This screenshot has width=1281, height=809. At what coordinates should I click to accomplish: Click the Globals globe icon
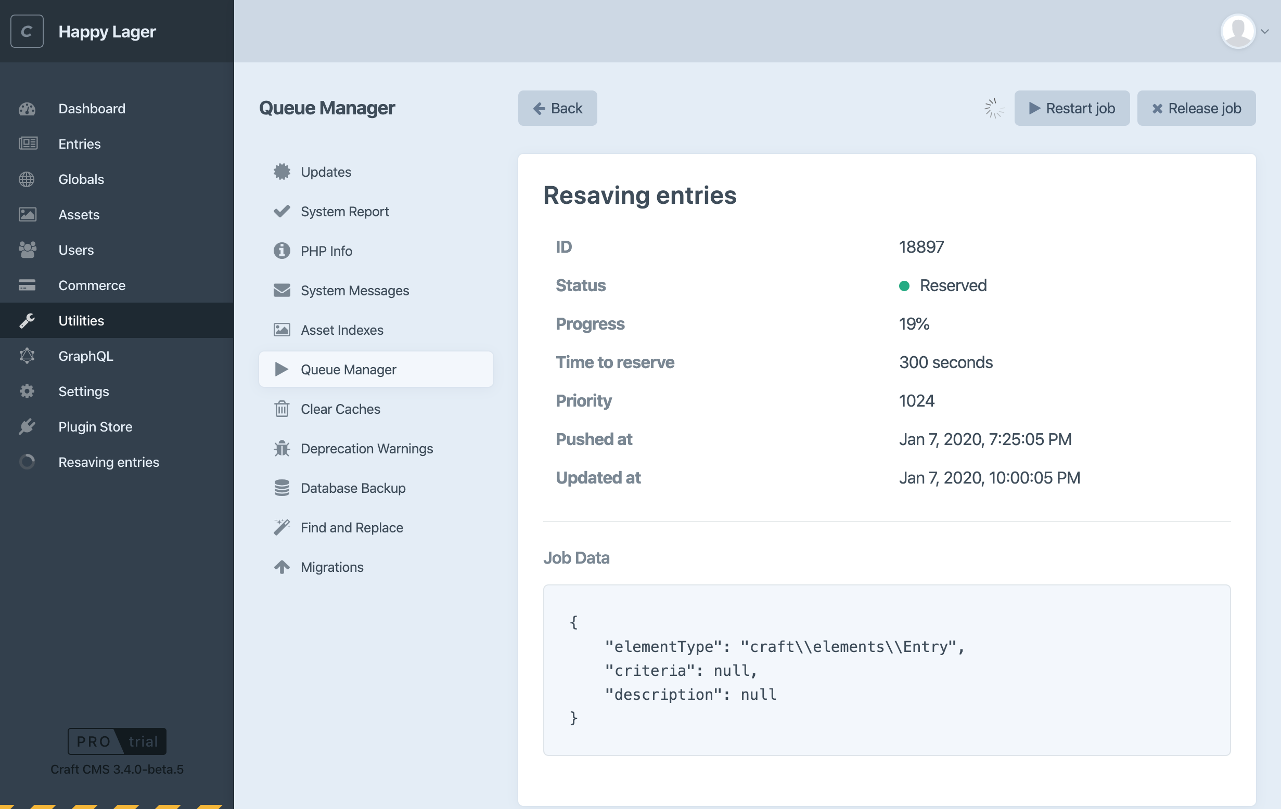[x=27, y=179]
